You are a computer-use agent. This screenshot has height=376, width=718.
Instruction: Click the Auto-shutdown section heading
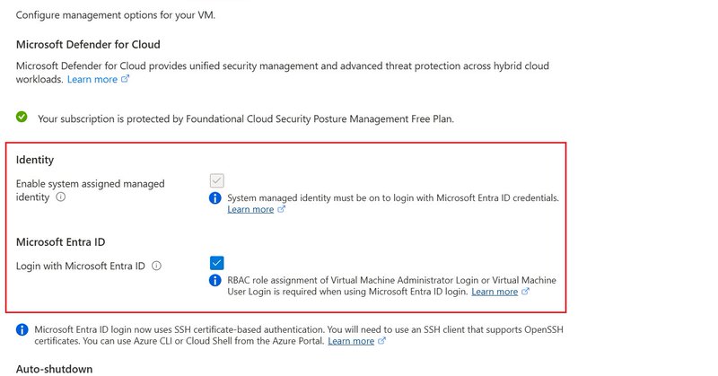(x=54, y=369)
